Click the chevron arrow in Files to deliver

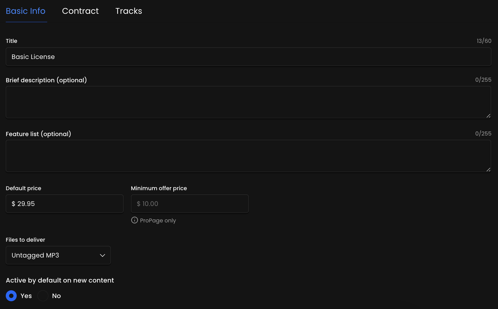[x=102, y=255]
